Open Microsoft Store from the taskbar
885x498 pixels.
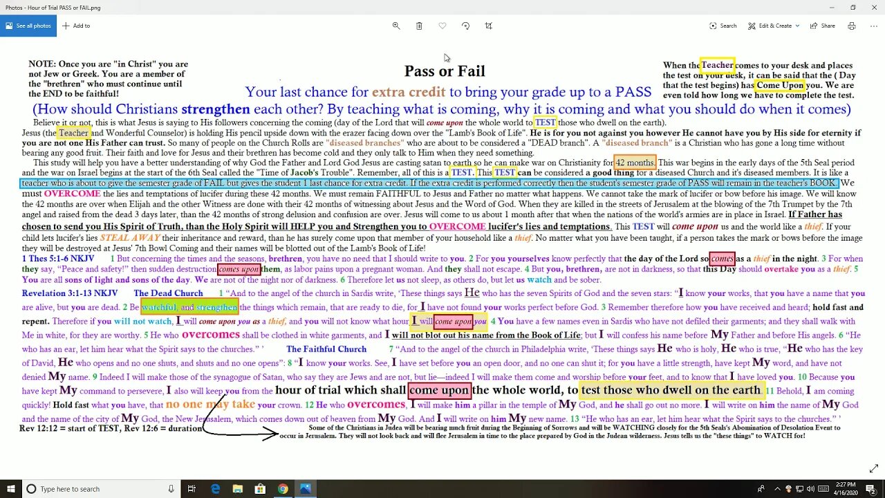point(261,489)
